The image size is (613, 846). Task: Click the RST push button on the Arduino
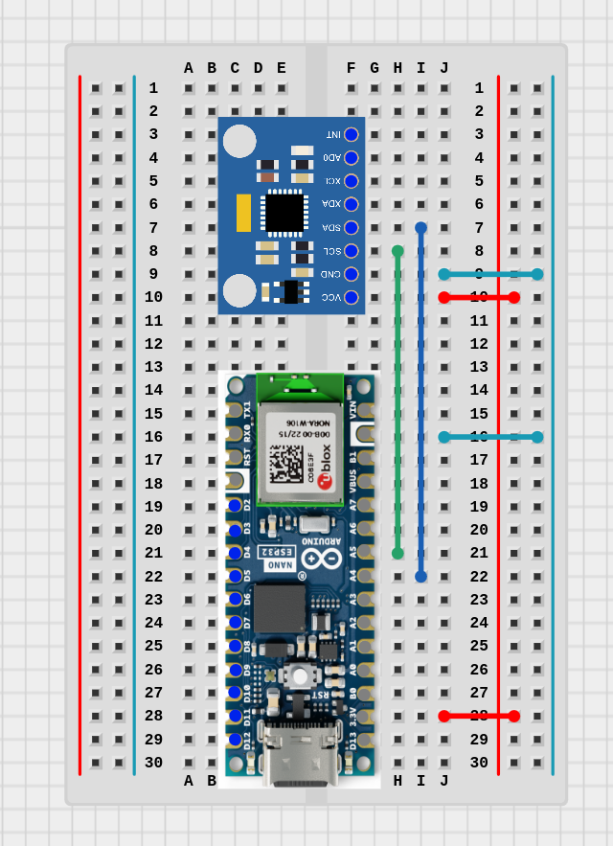tap(299, 676)
